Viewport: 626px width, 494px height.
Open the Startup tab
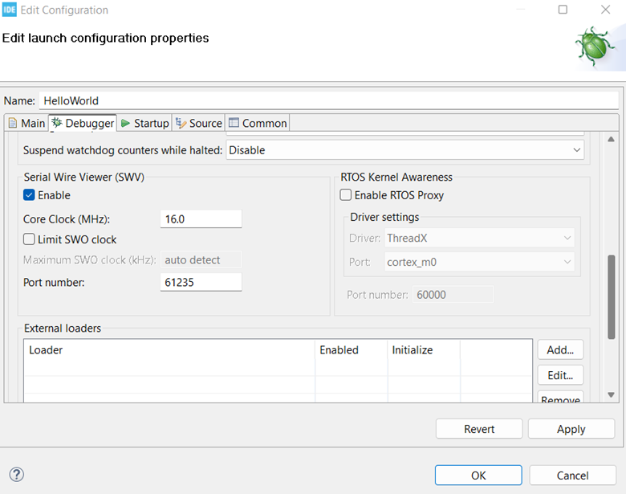[x=144, y=123]
